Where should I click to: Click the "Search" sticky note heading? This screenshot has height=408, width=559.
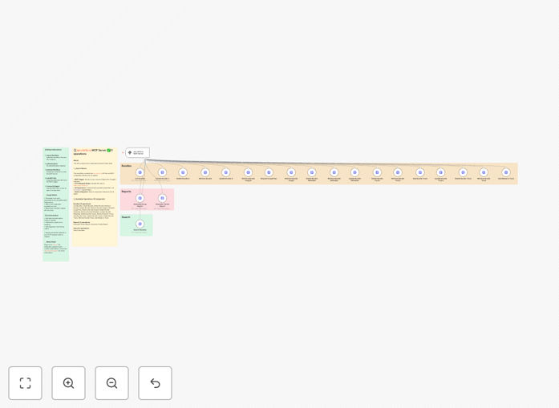coord(126,217)
